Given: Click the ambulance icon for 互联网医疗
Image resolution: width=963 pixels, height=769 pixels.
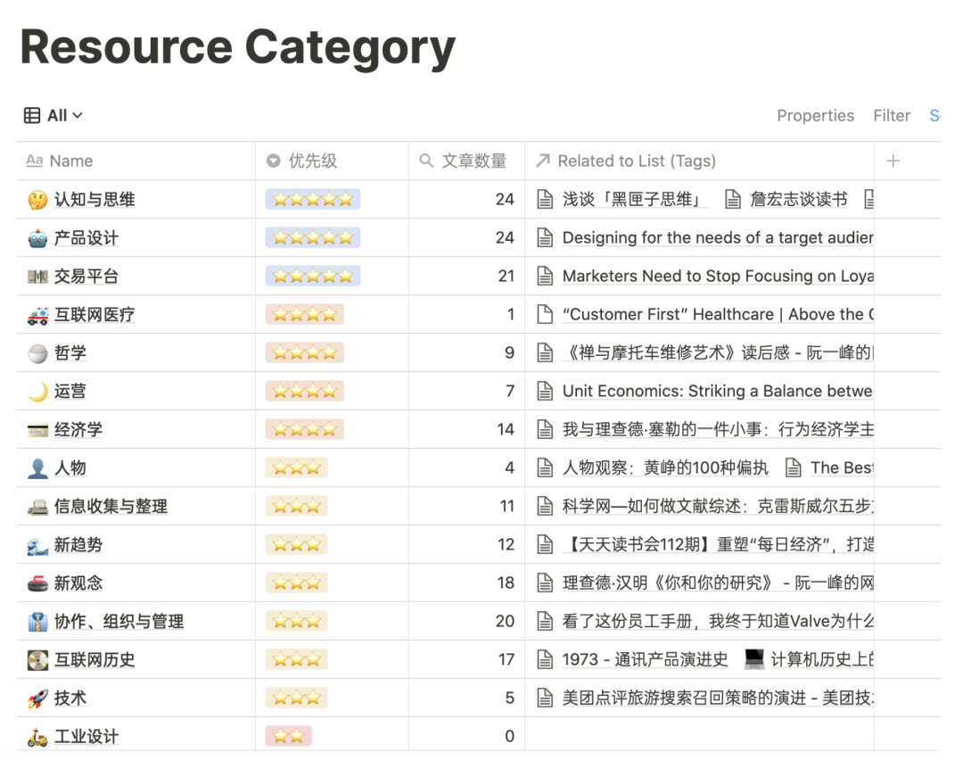Looking at the screenshot, I should pyautogui.click(x=37, y=315).
